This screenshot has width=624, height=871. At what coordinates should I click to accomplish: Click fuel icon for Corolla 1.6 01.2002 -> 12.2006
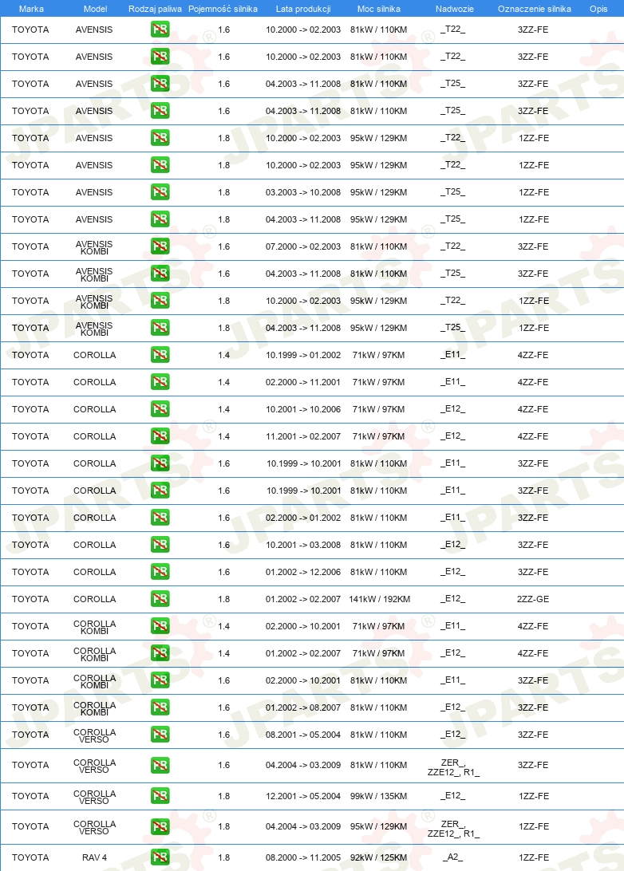(160, 572)
